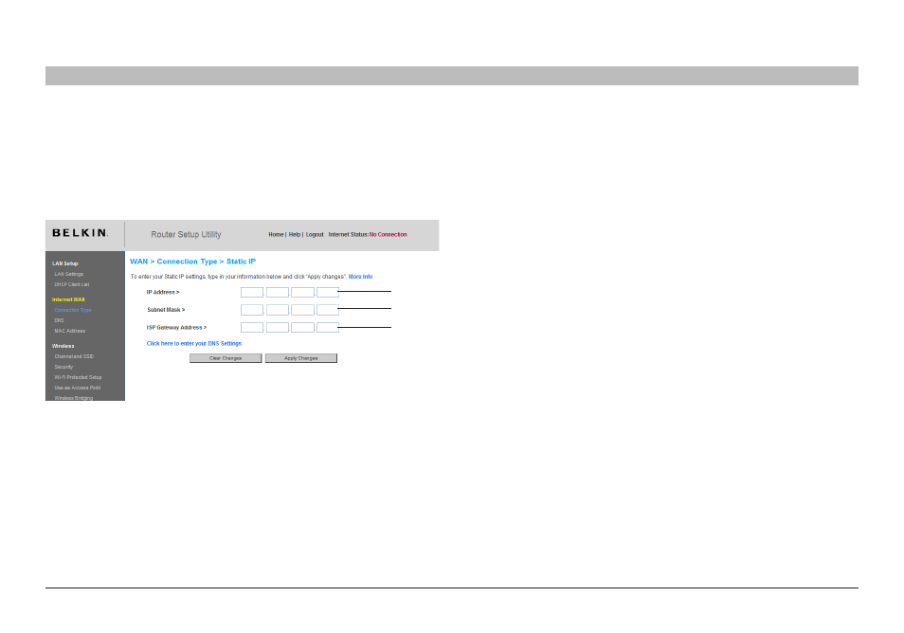This screenshot has height=633, width=904.
Task: Focus the third IP Address octet field
Action: 302,292
